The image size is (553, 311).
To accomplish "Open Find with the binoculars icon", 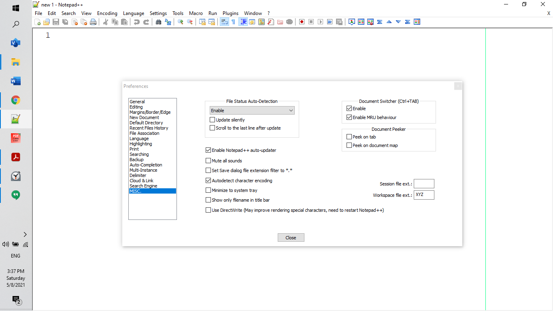I will tap(159, 22).
